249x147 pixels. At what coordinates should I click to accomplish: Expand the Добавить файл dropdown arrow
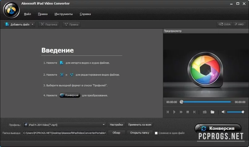point(32,24)
